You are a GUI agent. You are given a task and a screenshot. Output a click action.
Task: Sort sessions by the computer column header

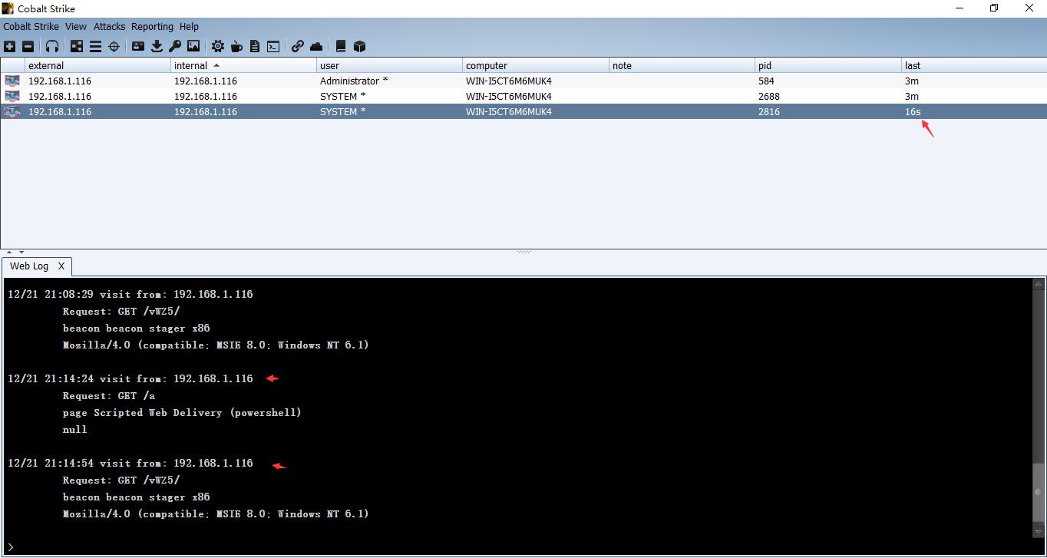tap(535, 65)
